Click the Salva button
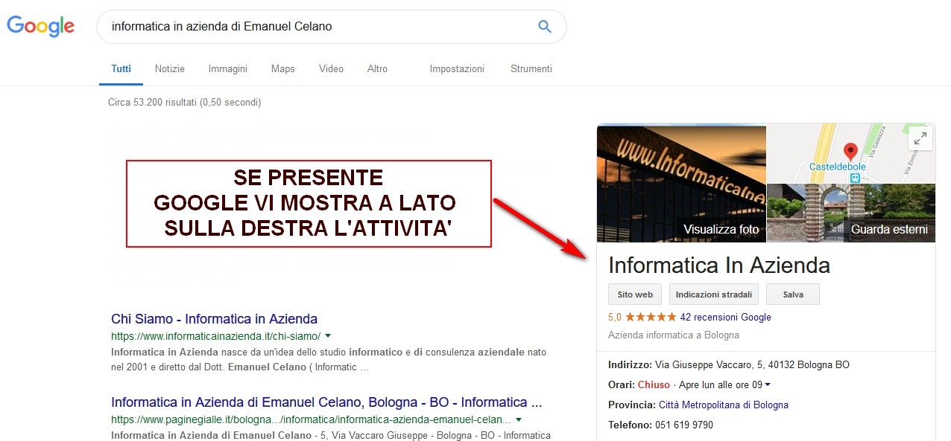951x441 pixels. 793,294
